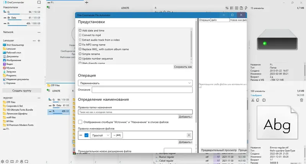Toggle dual-pane layout icon in the bottom bar
Screen dimensions: 306x164
click(12, 161)
